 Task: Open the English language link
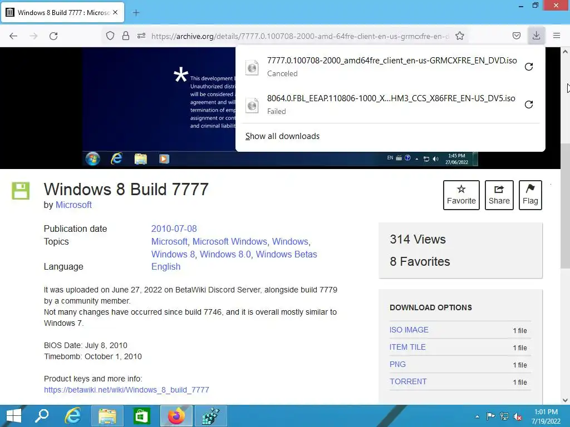(166, 266)
